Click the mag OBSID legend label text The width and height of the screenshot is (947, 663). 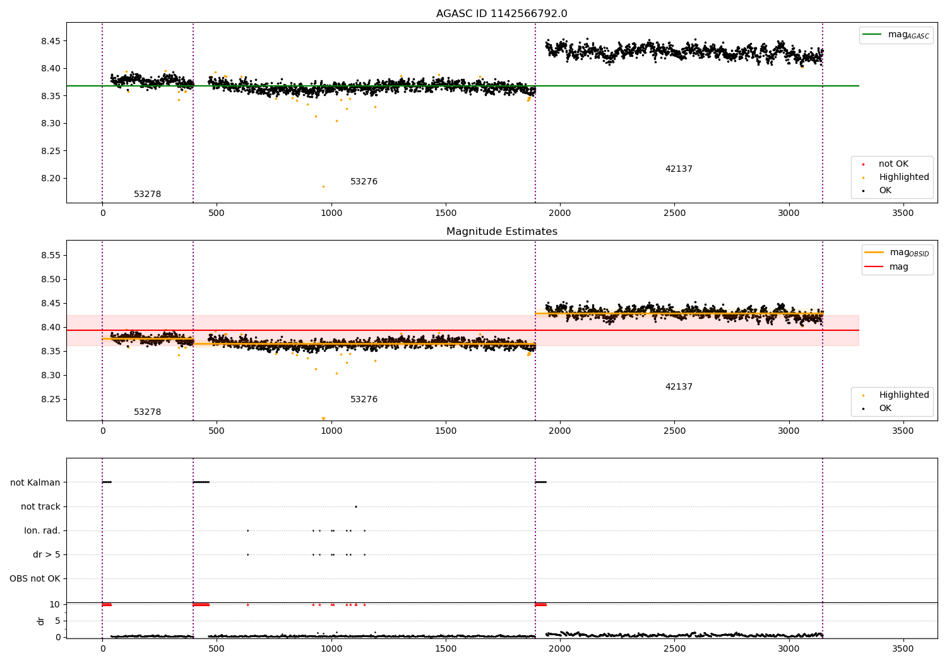click(910, 253)
